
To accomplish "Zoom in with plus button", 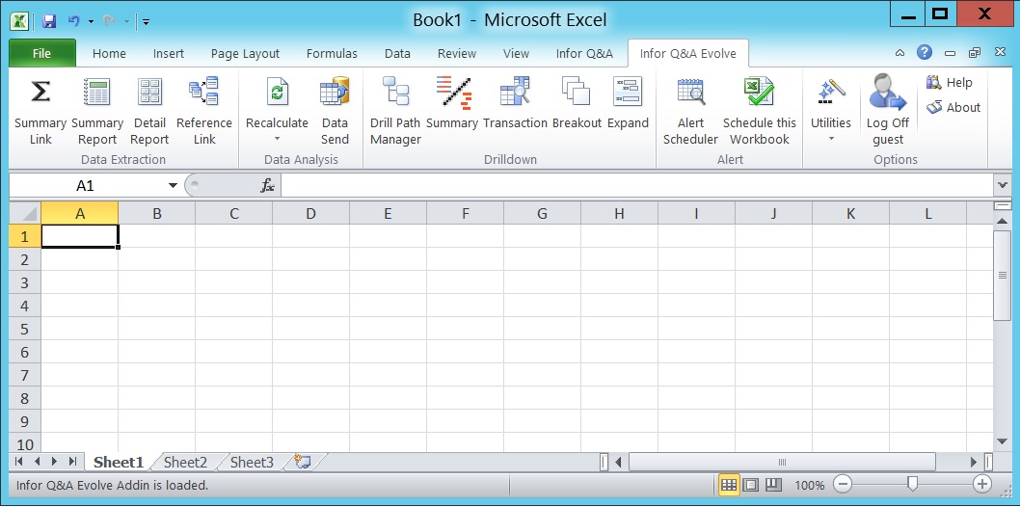I will pos(981,484).
